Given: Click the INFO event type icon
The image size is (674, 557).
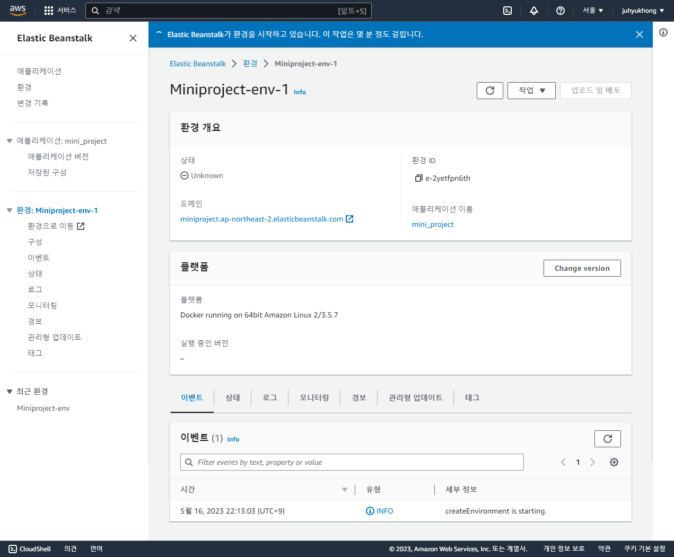Looking at the screenshot, I should (x=370, y=511).
